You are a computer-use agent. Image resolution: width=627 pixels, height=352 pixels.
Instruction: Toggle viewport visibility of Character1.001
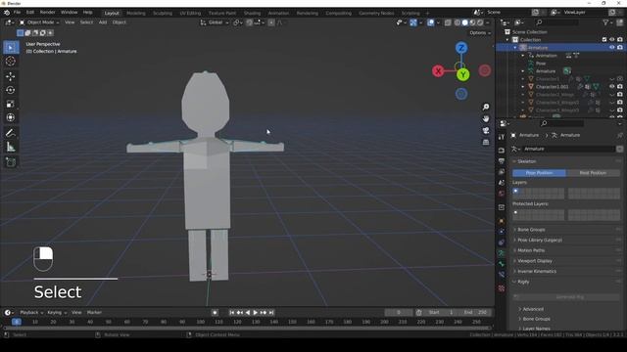click(611, 87)
